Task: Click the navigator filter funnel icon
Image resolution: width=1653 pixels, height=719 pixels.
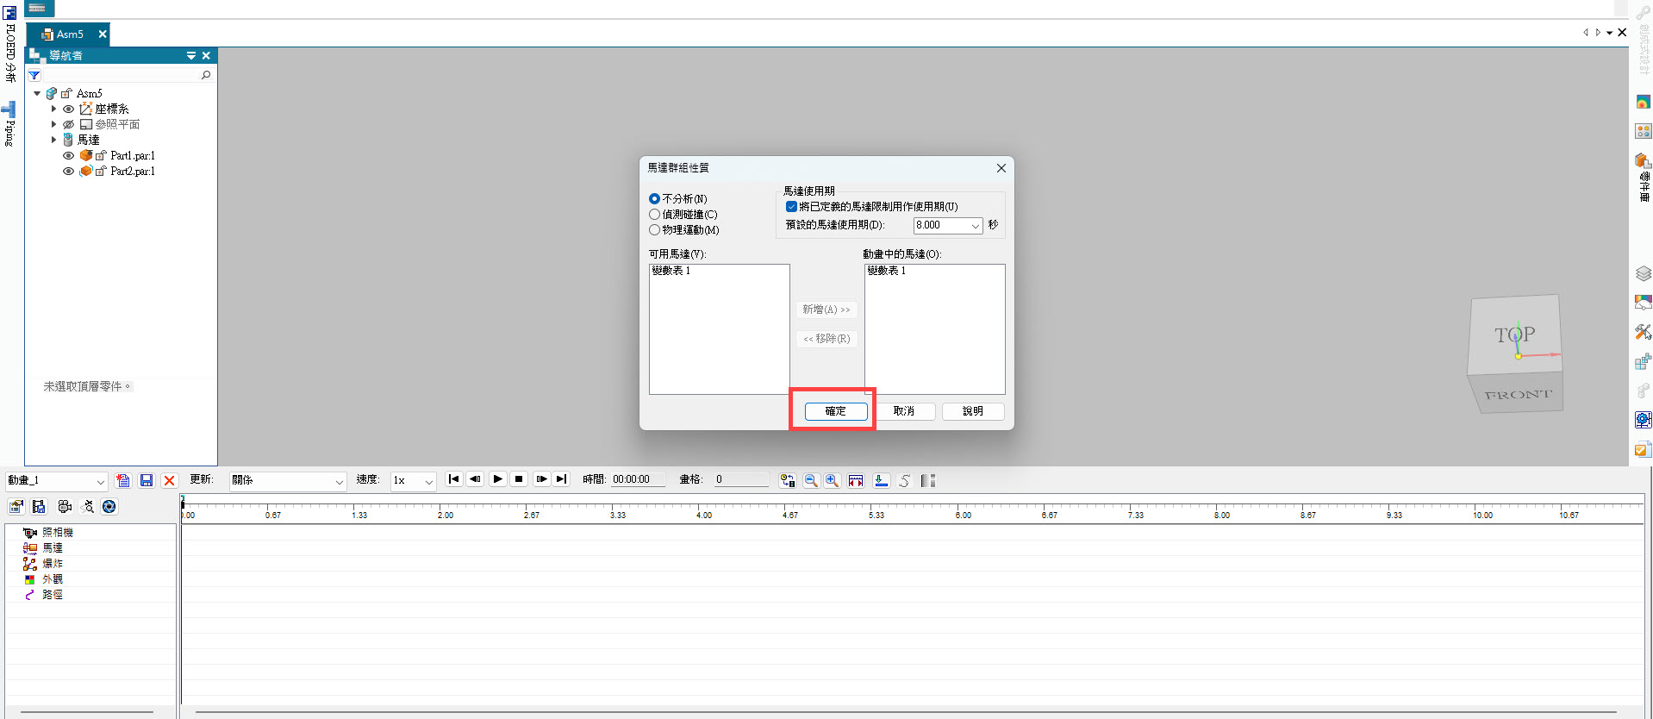Action: pos(34,76)
